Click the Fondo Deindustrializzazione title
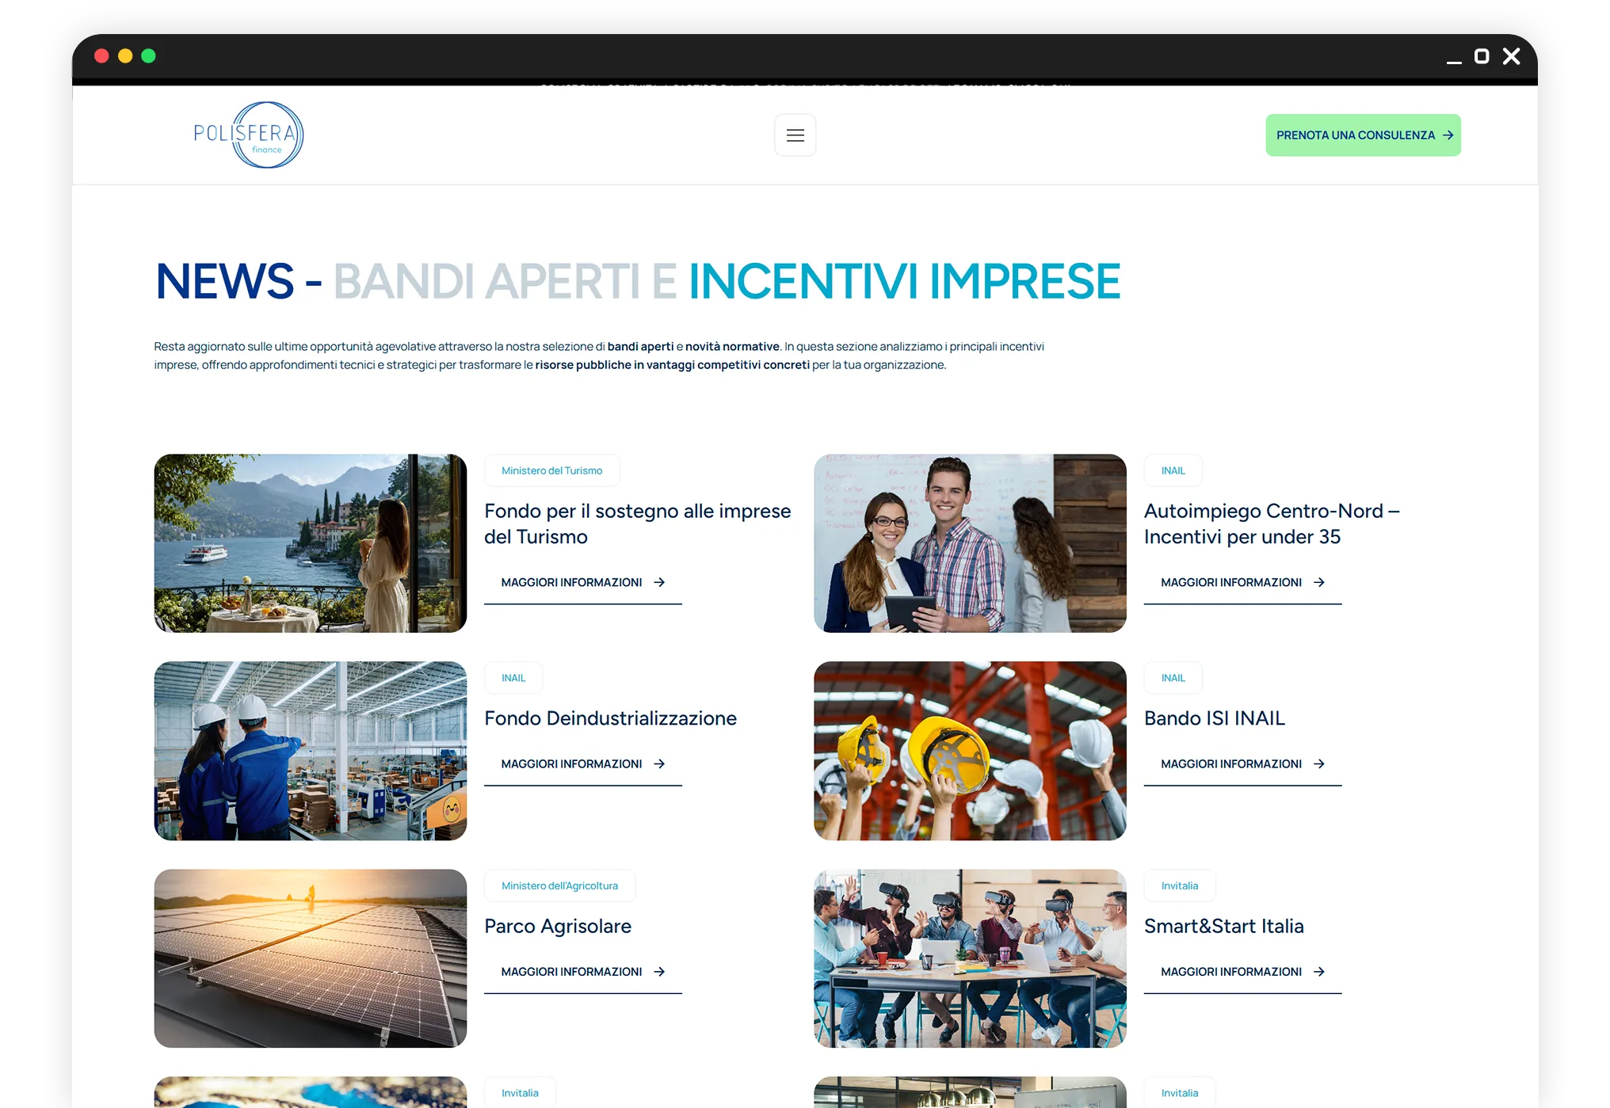The image size is (1610, 1108). tap(610, 718)
